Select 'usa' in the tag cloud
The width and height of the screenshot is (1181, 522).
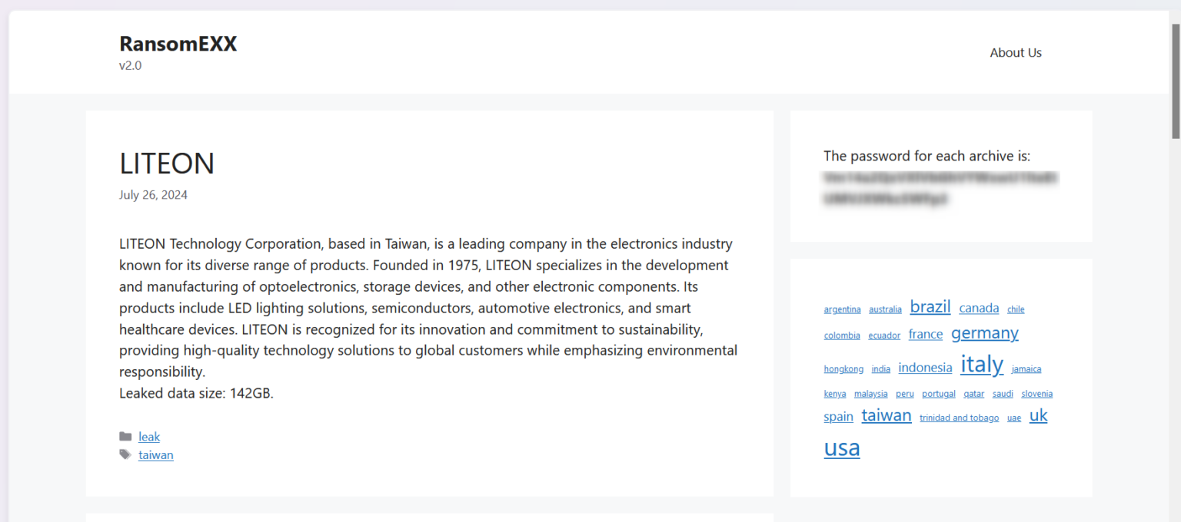click(841, 448)
